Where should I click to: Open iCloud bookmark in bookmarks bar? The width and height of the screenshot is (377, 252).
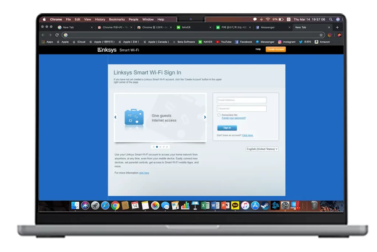tap(79, 42)
